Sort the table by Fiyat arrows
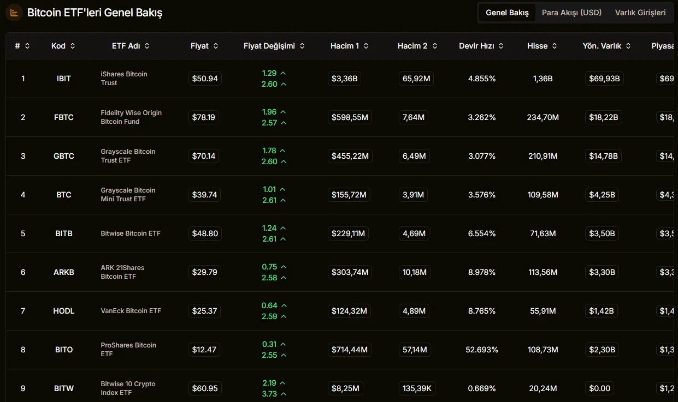 (x=216, y=46)
